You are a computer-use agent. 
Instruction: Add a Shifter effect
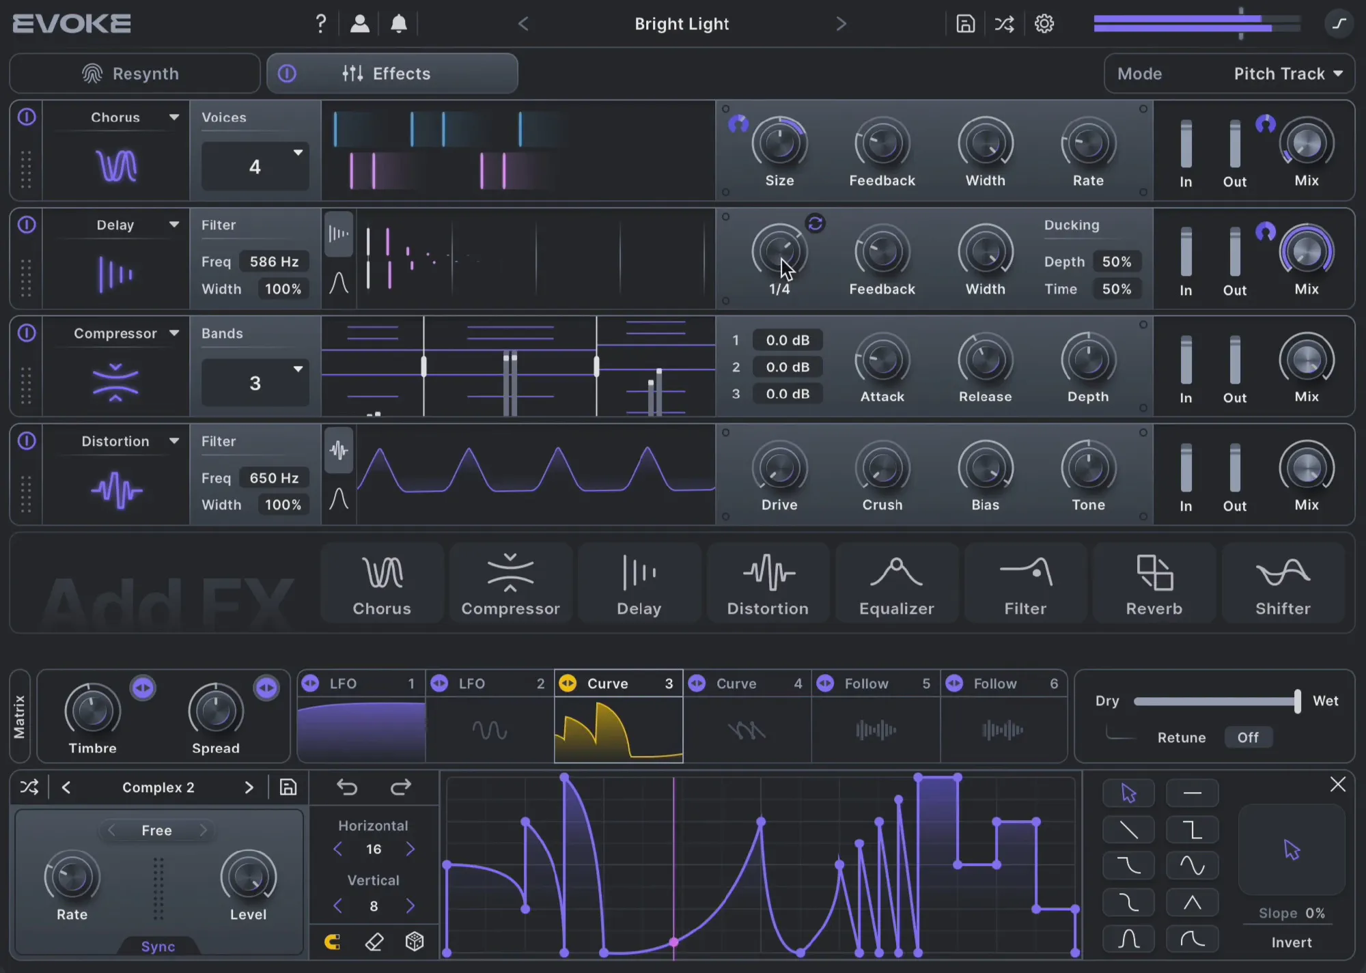point(1282,584)
